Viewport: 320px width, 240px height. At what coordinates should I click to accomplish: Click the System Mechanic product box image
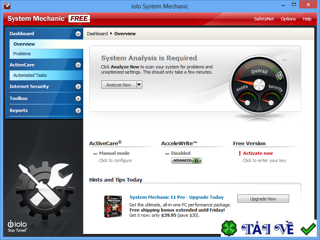pos(113,206)
